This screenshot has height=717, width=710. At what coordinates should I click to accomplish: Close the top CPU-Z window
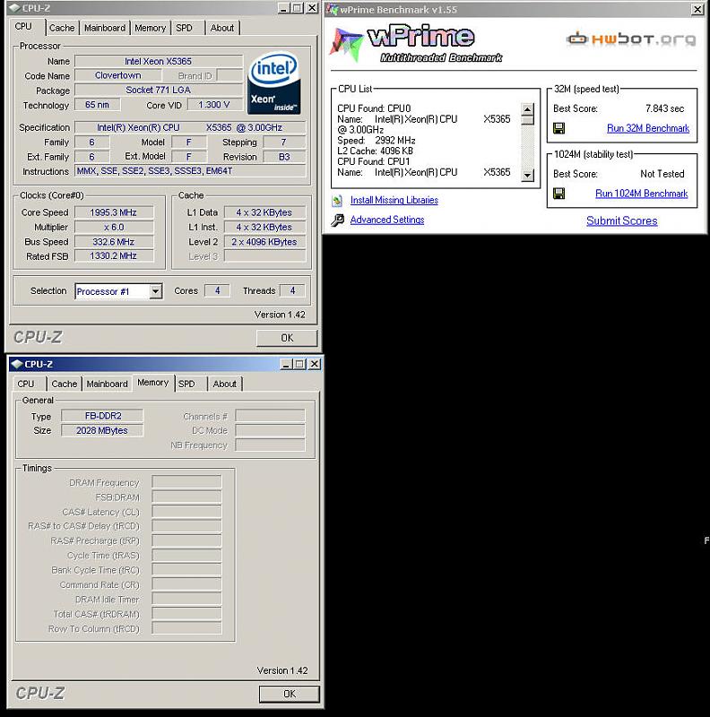[x=312, y=8]
